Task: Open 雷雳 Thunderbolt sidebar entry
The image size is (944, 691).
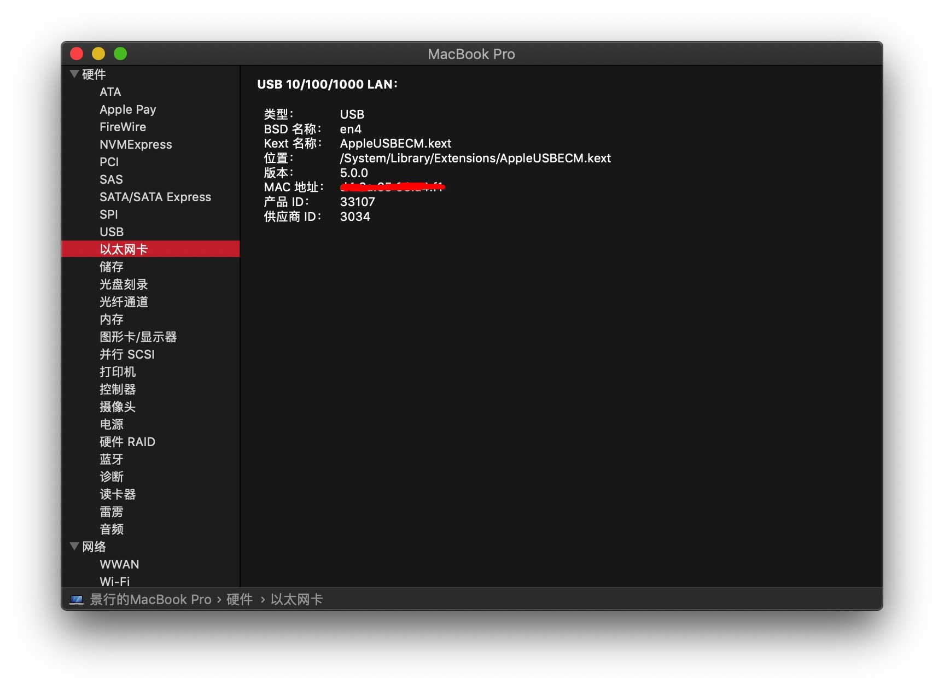Action: click(x=112, y=512)
